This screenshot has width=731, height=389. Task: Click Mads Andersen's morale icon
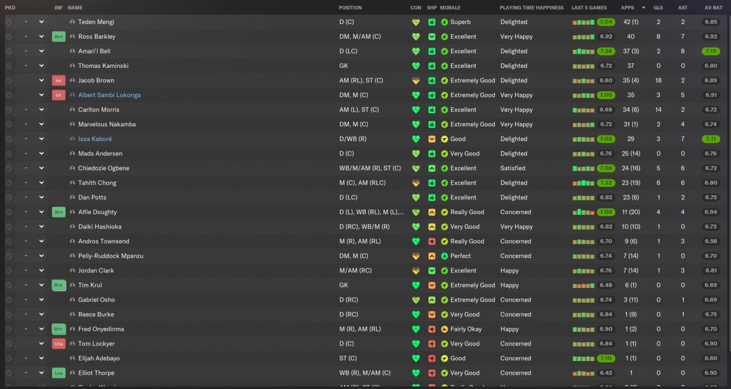444,154
